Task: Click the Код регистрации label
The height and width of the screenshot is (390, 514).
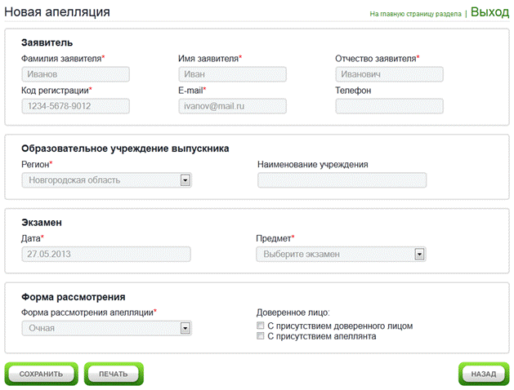Action: point(55,91)
